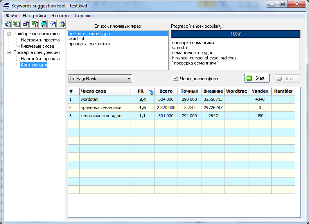The height and width of the screenshot is (224, 309).
Task: Open the Файл menu
Action: coord(11,16)
